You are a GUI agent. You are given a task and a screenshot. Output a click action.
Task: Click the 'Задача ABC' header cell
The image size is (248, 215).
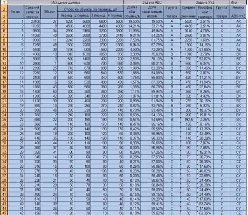click(x=152, y=2)
